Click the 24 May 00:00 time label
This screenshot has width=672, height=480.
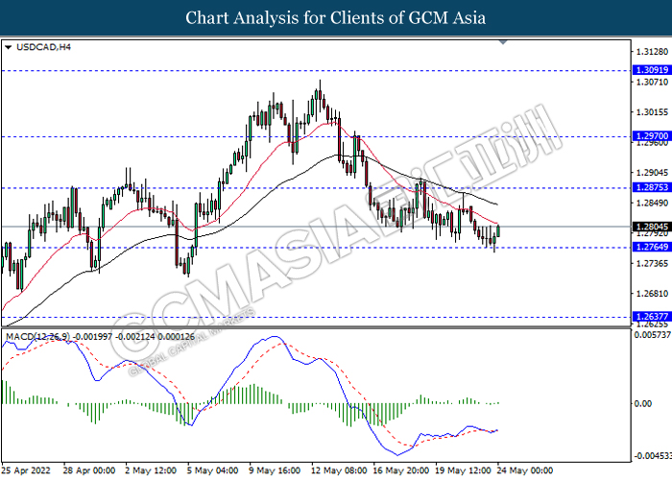pos(525,470)
